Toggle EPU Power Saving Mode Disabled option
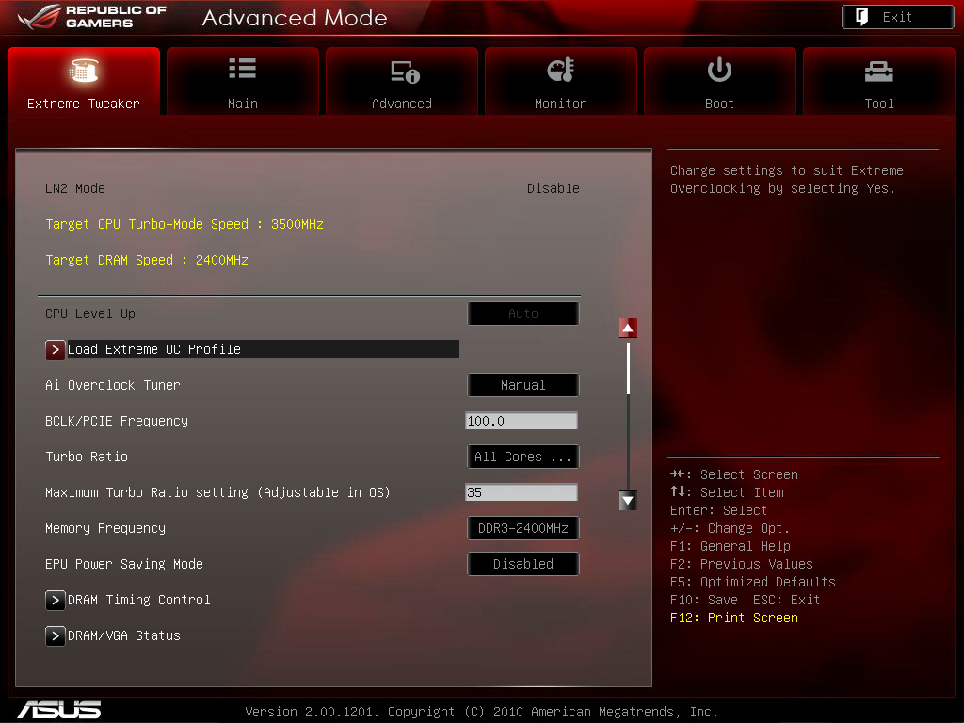This screenshot has height=723, width=964. pos(522,564)
